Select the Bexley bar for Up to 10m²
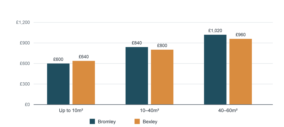284x127 pixels. [x=84, y=83]
